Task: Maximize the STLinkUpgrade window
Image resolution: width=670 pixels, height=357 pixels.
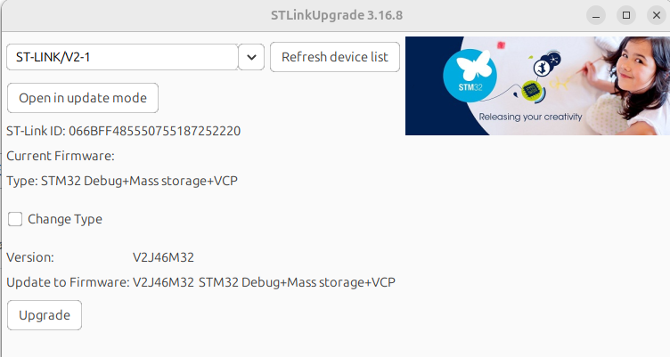Action: tap(625, 15)
